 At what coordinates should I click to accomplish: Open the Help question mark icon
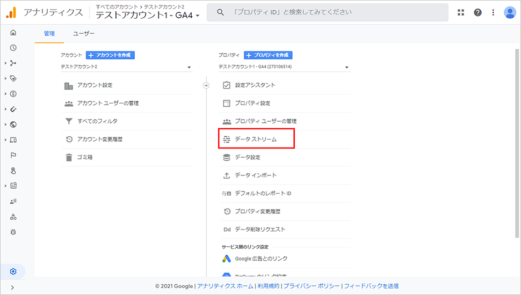(478, 12)
